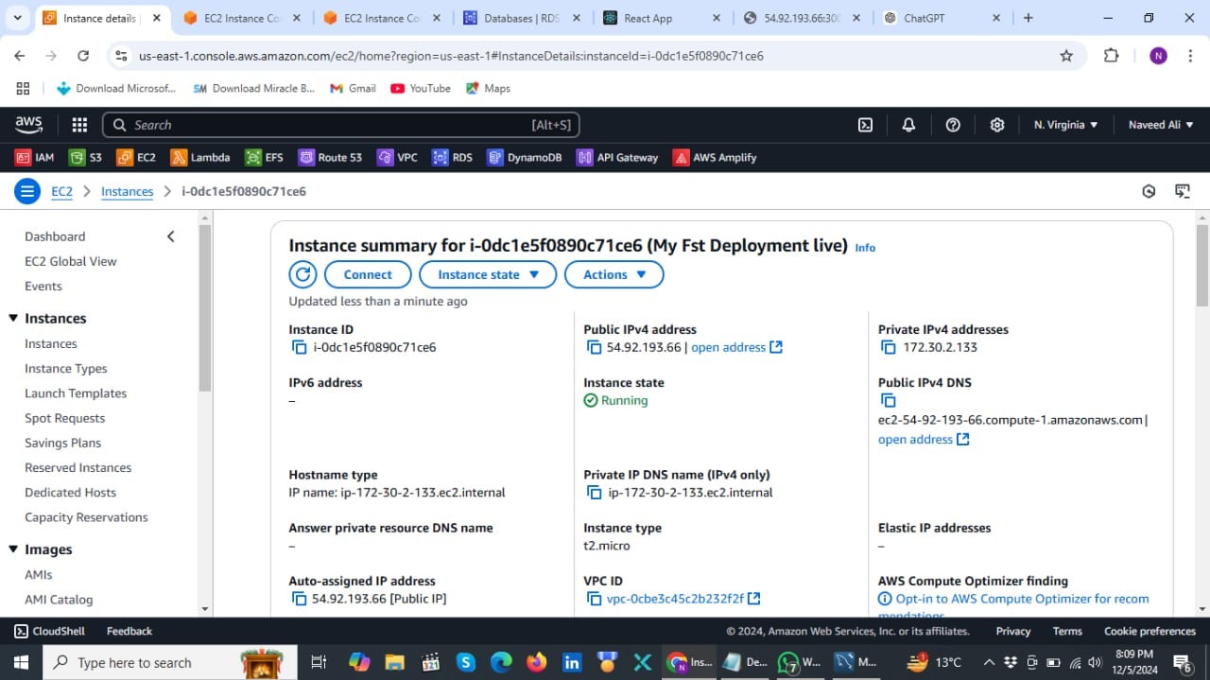Launch CloudShell from the status bar
Image resolution: width=1210 pixels, height=680 pixels.
47,631
